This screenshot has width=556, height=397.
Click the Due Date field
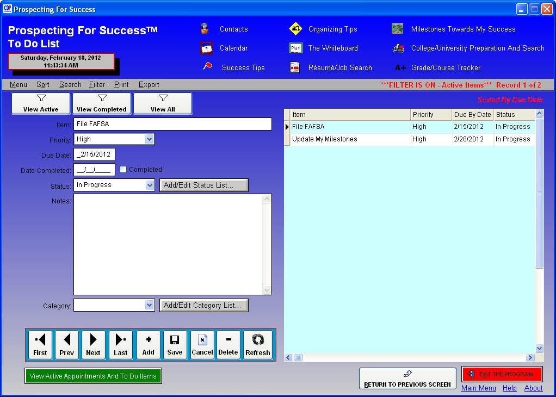(94, 154)
